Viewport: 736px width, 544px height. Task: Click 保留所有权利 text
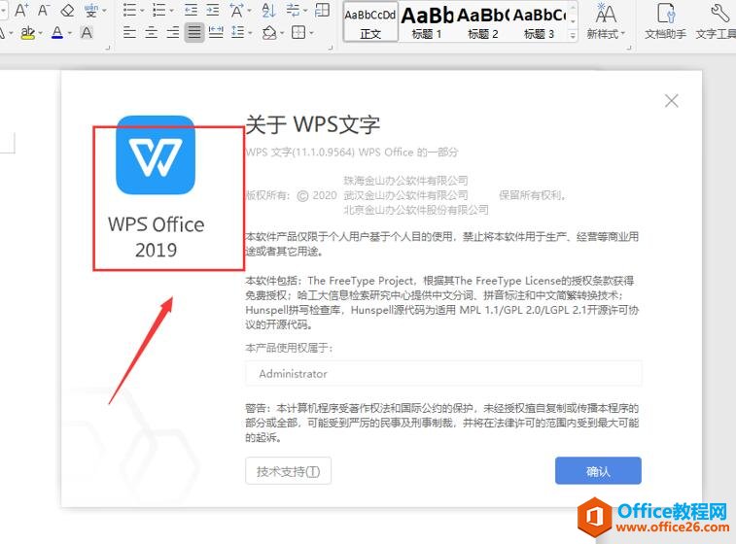click(532, 195)
